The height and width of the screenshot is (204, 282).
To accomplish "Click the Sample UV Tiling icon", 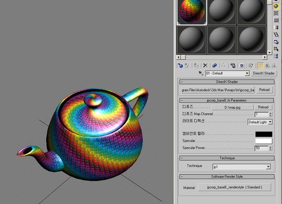I will coord(276,20).
